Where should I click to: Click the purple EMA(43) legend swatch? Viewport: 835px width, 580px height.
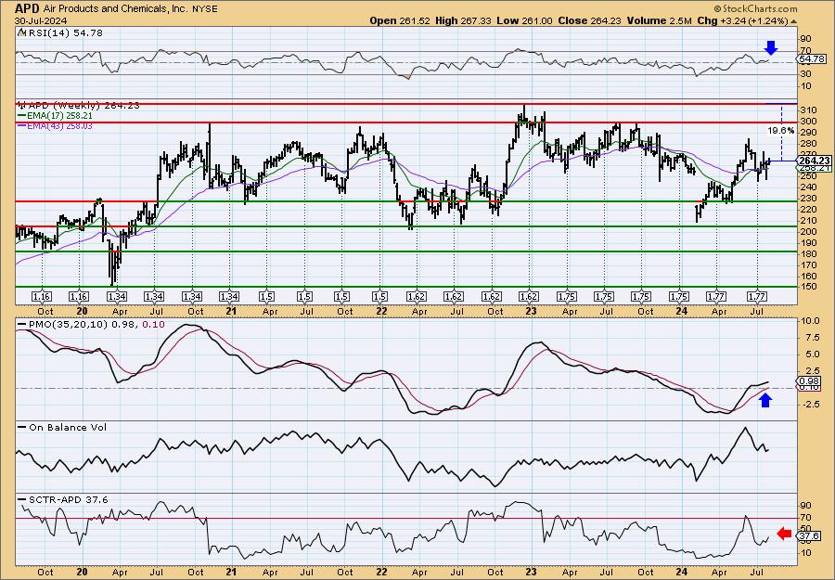click(22, 125)
